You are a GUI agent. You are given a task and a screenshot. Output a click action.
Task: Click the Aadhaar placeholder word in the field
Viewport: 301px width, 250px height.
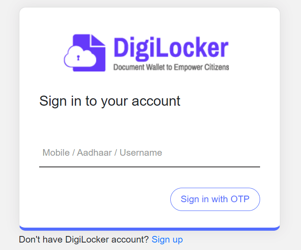click(x=95, y=153)
